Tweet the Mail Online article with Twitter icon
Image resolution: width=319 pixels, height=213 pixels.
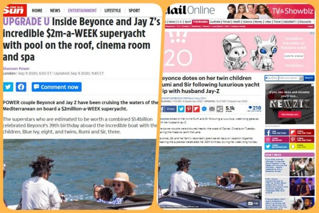pos(181,109)
